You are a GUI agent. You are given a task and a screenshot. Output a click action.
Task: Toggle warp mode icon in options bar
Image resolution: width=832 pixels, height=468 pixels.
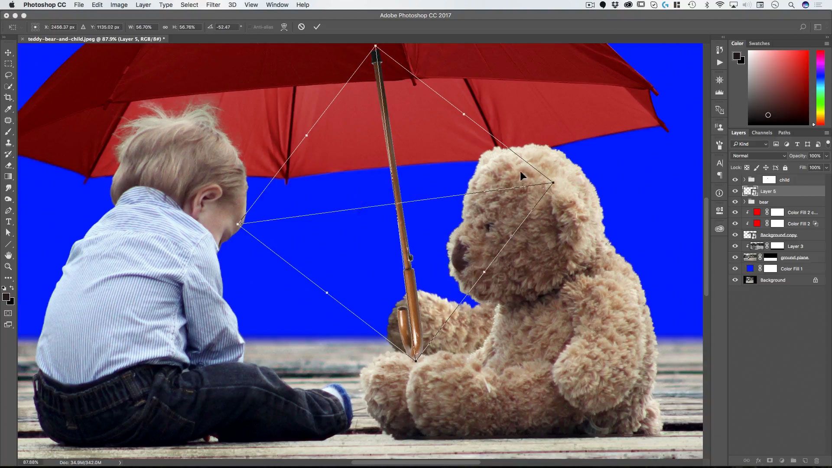tap(284, 27)
